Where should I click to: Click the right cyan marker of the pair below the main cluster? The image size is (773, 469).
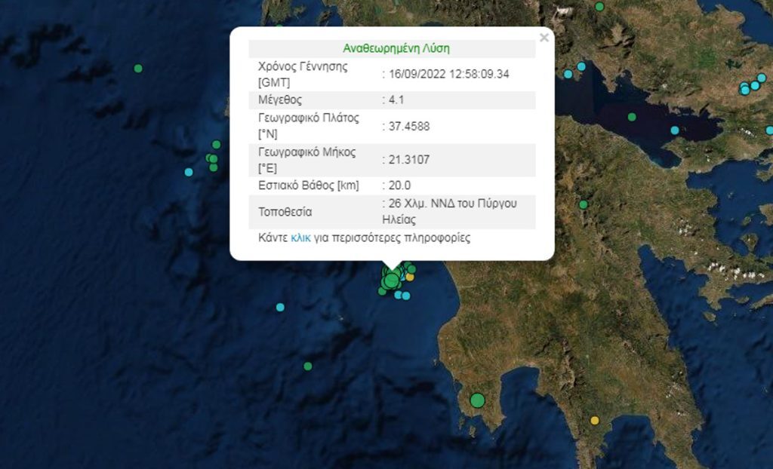406,296
